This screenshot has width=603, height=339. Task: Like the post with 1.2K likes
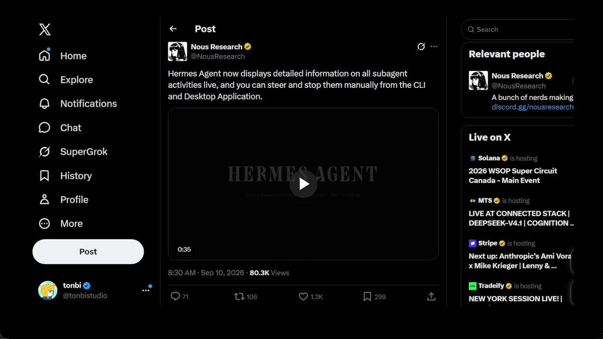311,297
